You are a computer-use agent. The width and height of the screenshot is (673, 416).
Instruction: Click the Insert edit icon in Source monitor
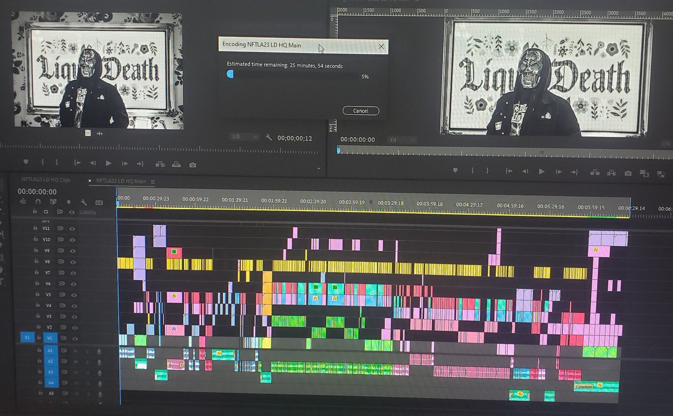(160, 164)
